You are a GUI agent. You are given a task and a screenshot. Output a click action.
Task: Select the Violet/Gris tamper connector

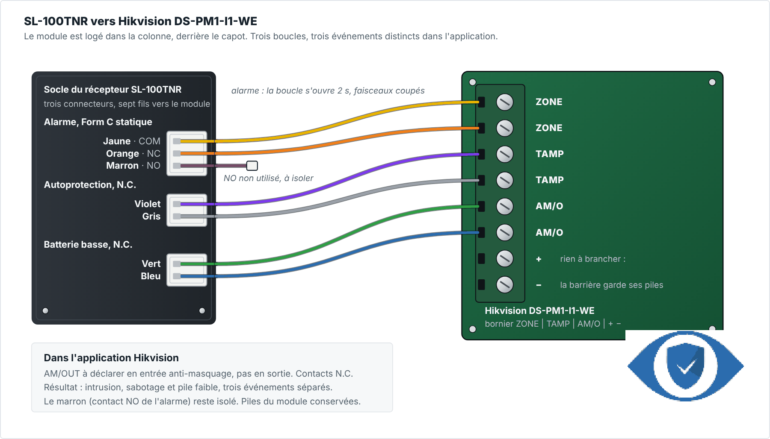[187, 210]
